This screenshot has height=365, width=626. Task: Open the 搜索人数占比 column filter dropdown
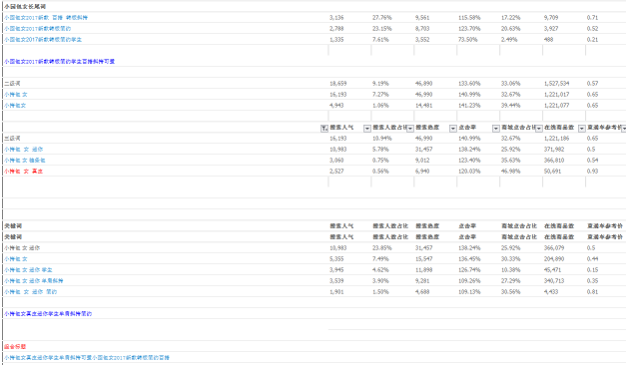click(410, 128)
